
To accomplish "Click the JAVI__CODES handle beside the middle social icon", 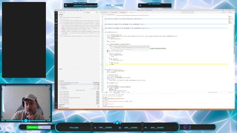I will pos(131,127).
